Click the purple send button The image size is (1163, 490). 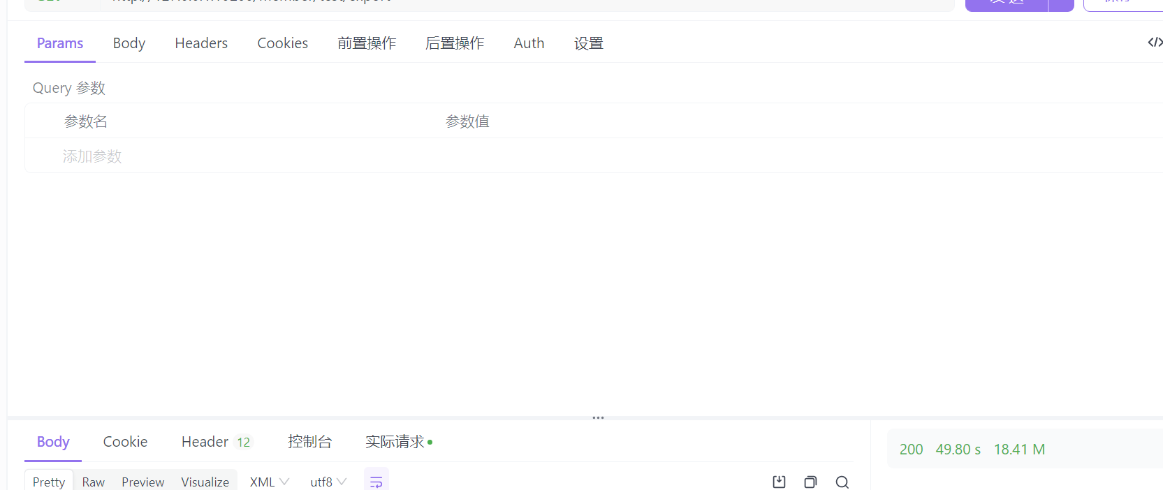point(1007,4)
